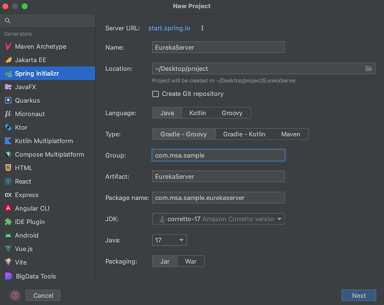Click the Package name field
The image size is (384, 305).
(x=219, y=198)
